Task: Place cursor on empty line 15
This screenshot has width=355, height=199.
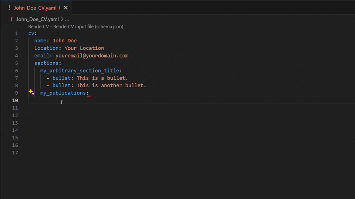Action: click(192, 137)
